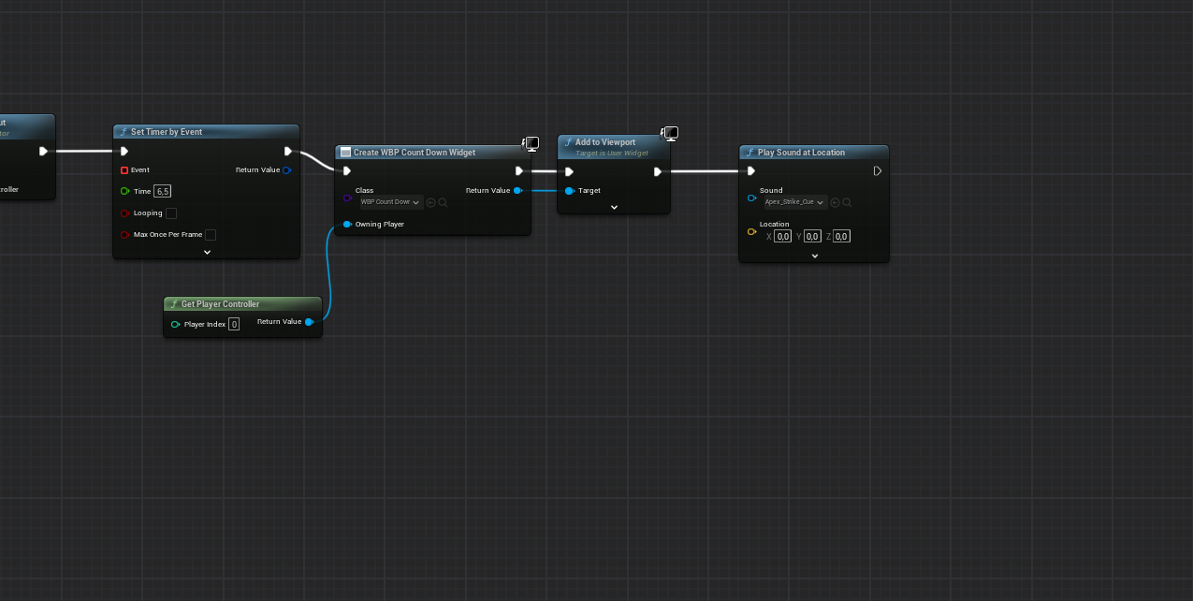Click the Target pin on Add to Viewport
This screenshot has height=601, width=1193.
click(569, 191)
